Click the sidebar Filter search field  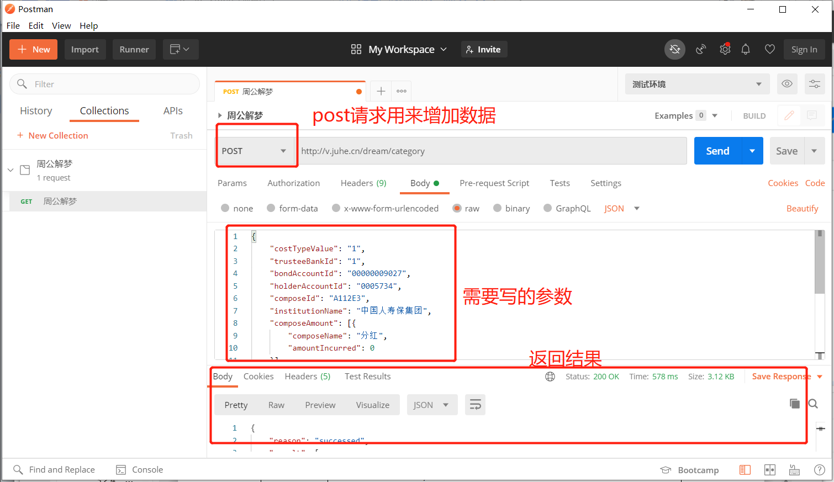pyautogui.click(x=105, y=84)
